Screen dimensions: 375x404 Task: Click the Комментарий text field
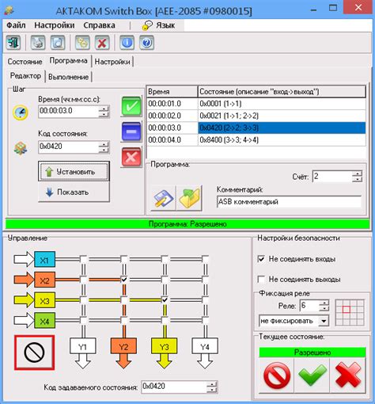pos(289,202)
